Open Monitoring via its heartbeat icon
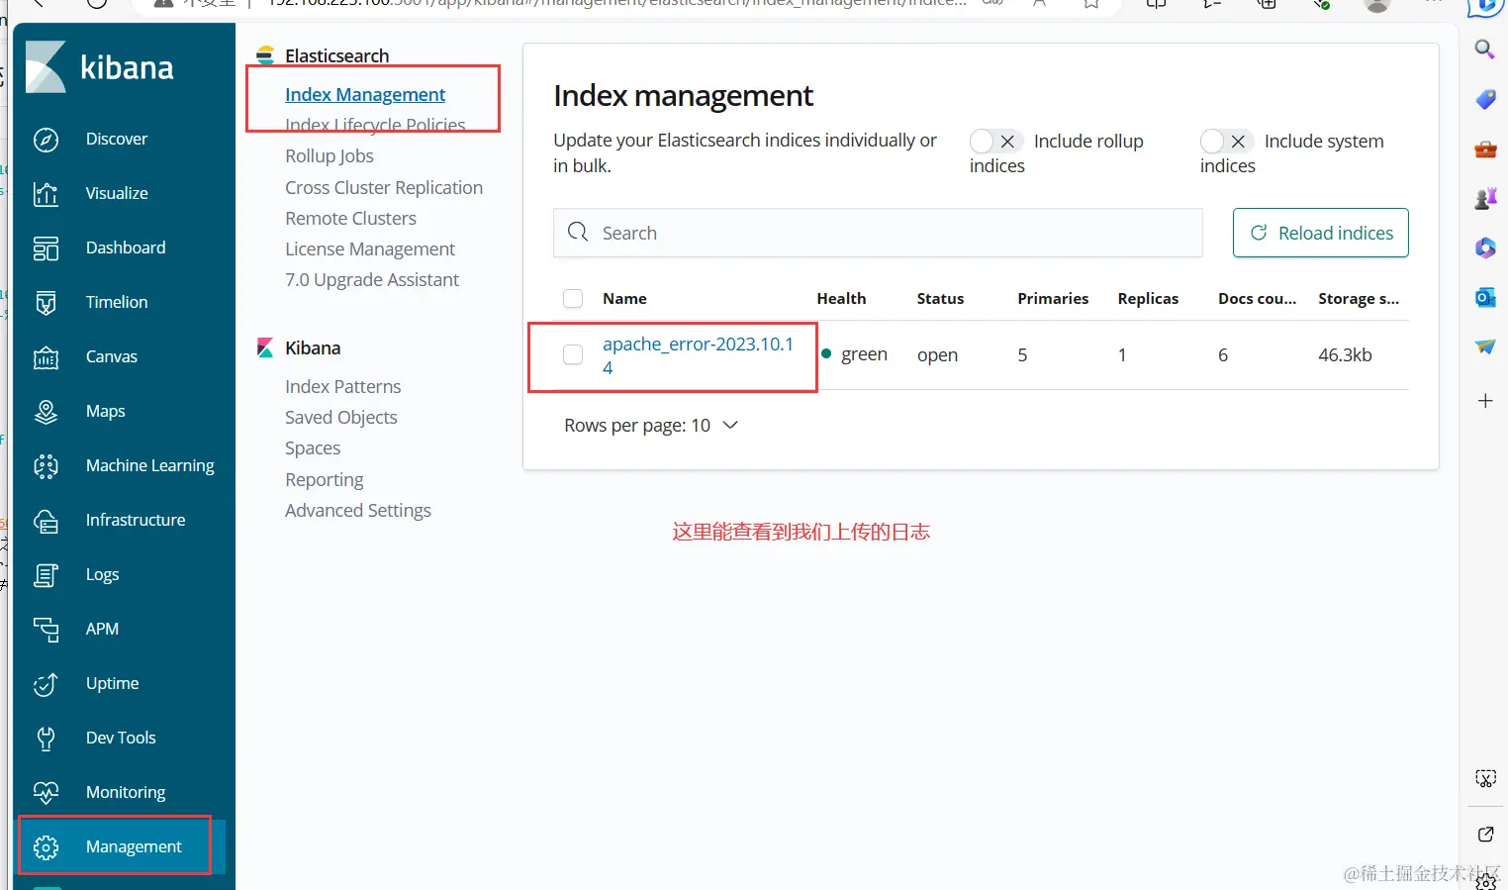 click(x=47, y=793)
